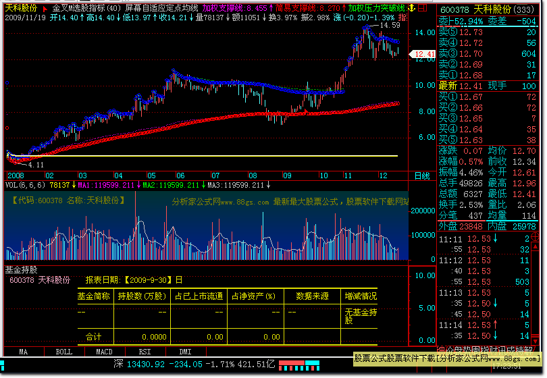Switch to the BOLL indicator tab
Image resolution: width=547 pixels, height=378 pixels.
(x=63, y=352)
